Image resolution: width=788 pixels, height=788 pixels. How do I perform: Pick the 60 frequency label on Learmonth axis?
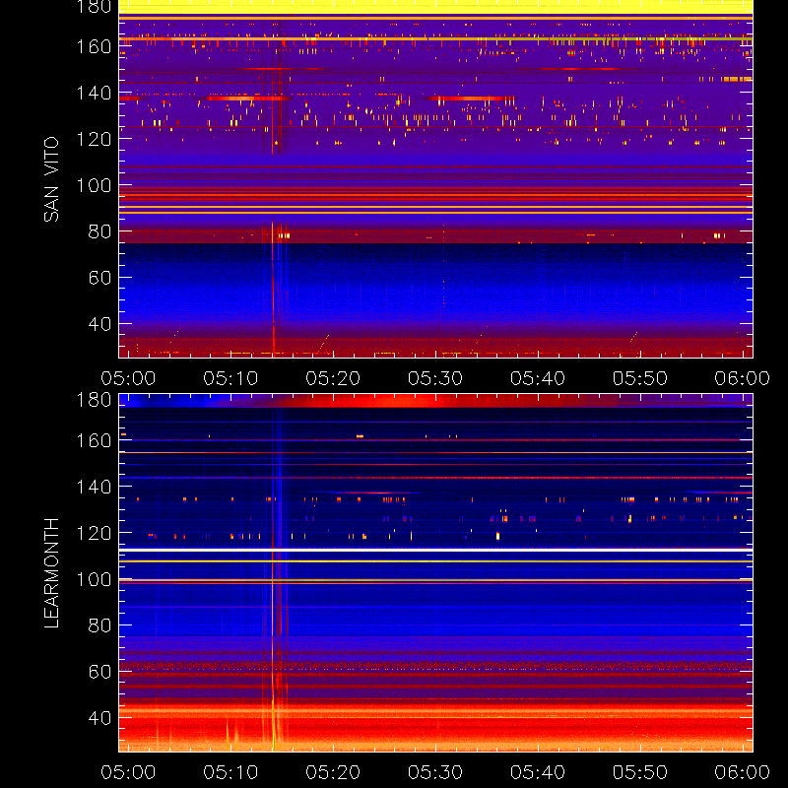click(99, 672)
